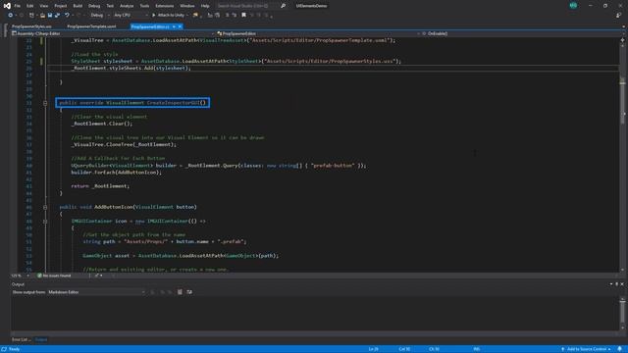Open the Output panel window position menu

[611, 284]
